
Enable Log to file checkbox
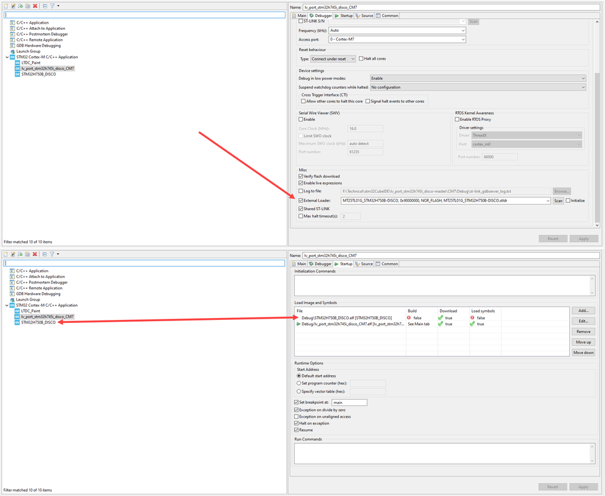pos(301,191)
